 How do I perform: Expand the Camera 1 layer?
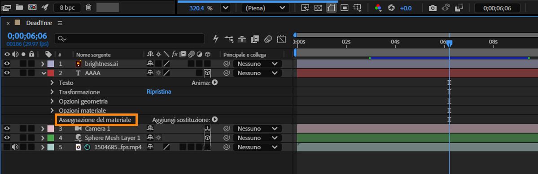click(x=43, y=129)
